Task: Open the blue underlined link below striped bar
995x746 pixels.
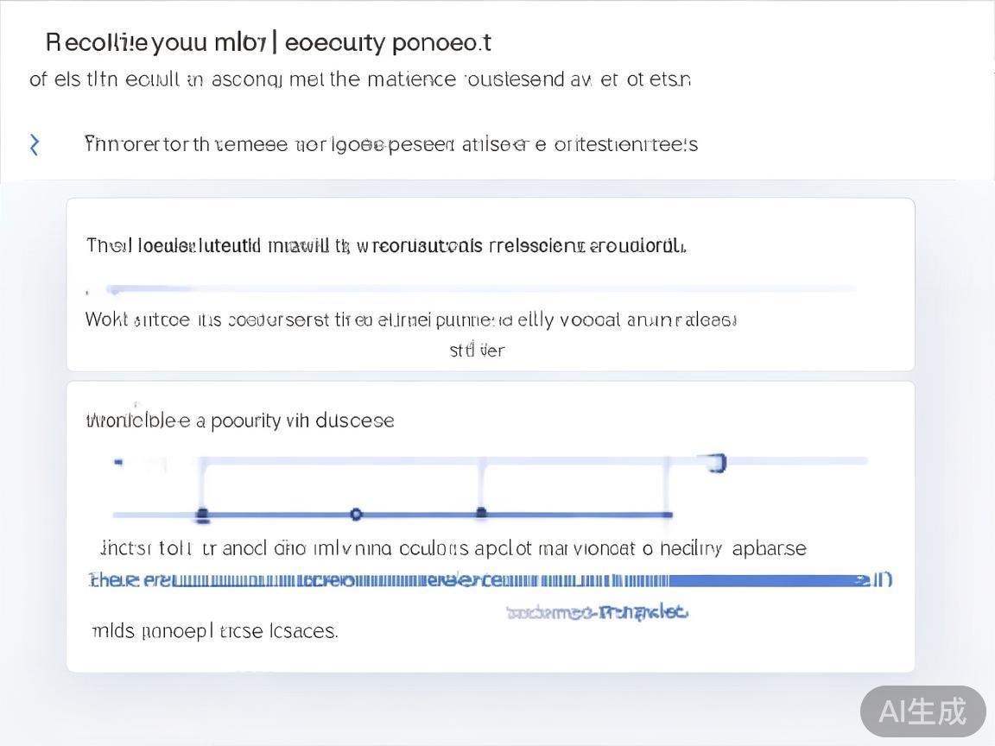Action: 597,613
